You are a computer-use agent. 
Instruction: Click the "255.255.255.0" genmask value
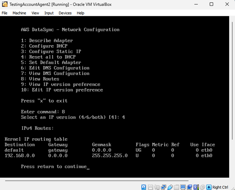pyautogui.click(x=110, y=156)
